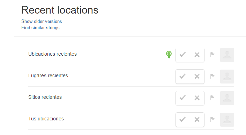Vote down the 'Lugares recientes' translation
This screenshot has height=135, width=246.
pyautogui.click(x=197, y=77)
